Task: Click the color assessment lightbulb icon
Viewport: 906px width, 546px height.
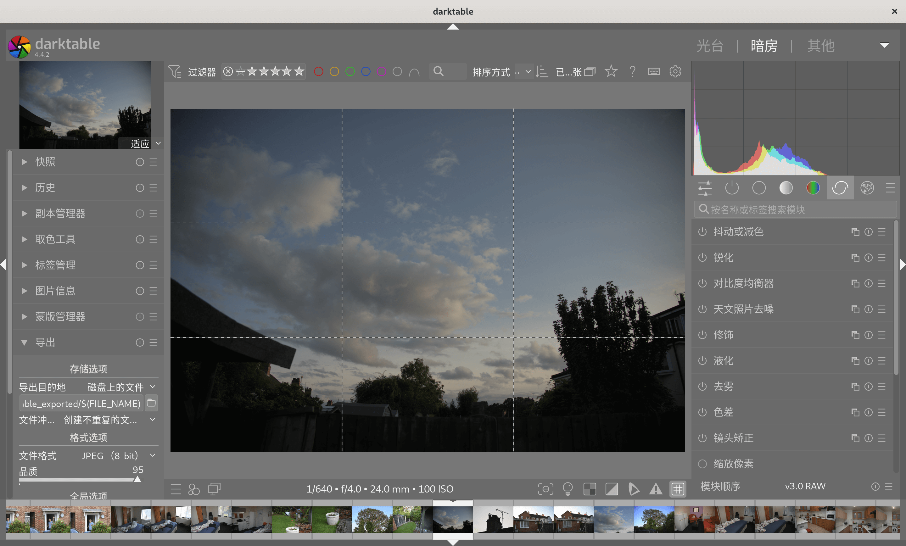Action: pos(568,489)
